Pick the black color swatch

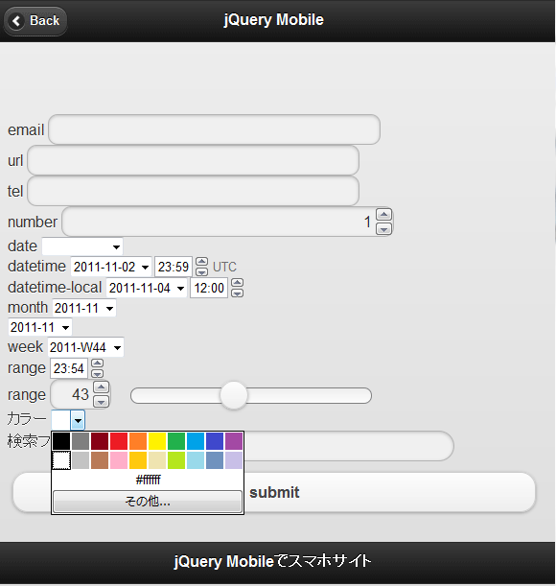click(61, 441)
